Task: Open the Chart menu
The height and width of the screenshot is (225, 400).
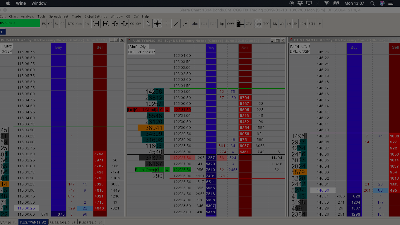Action: 13,16
